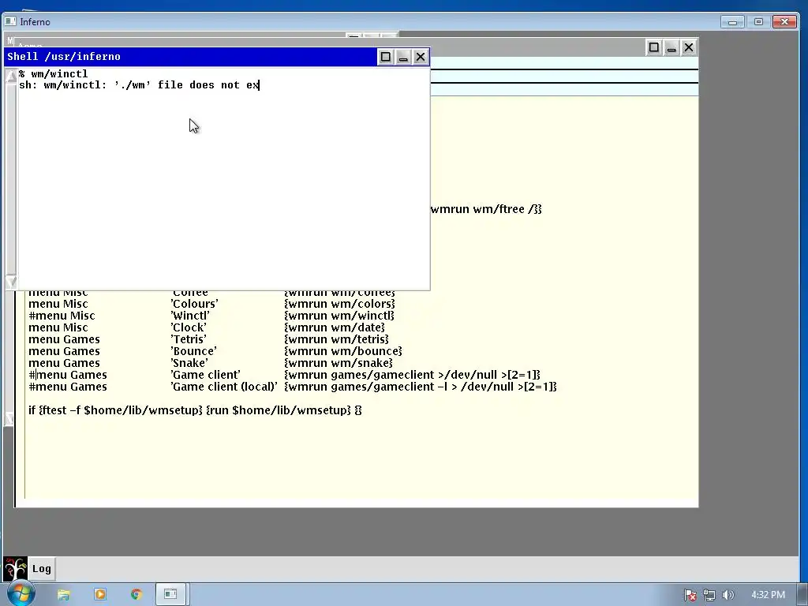Maximize the Acme window behind the shell
The width and height of the screenshot is (808, 606).
[x=654, y=47]
